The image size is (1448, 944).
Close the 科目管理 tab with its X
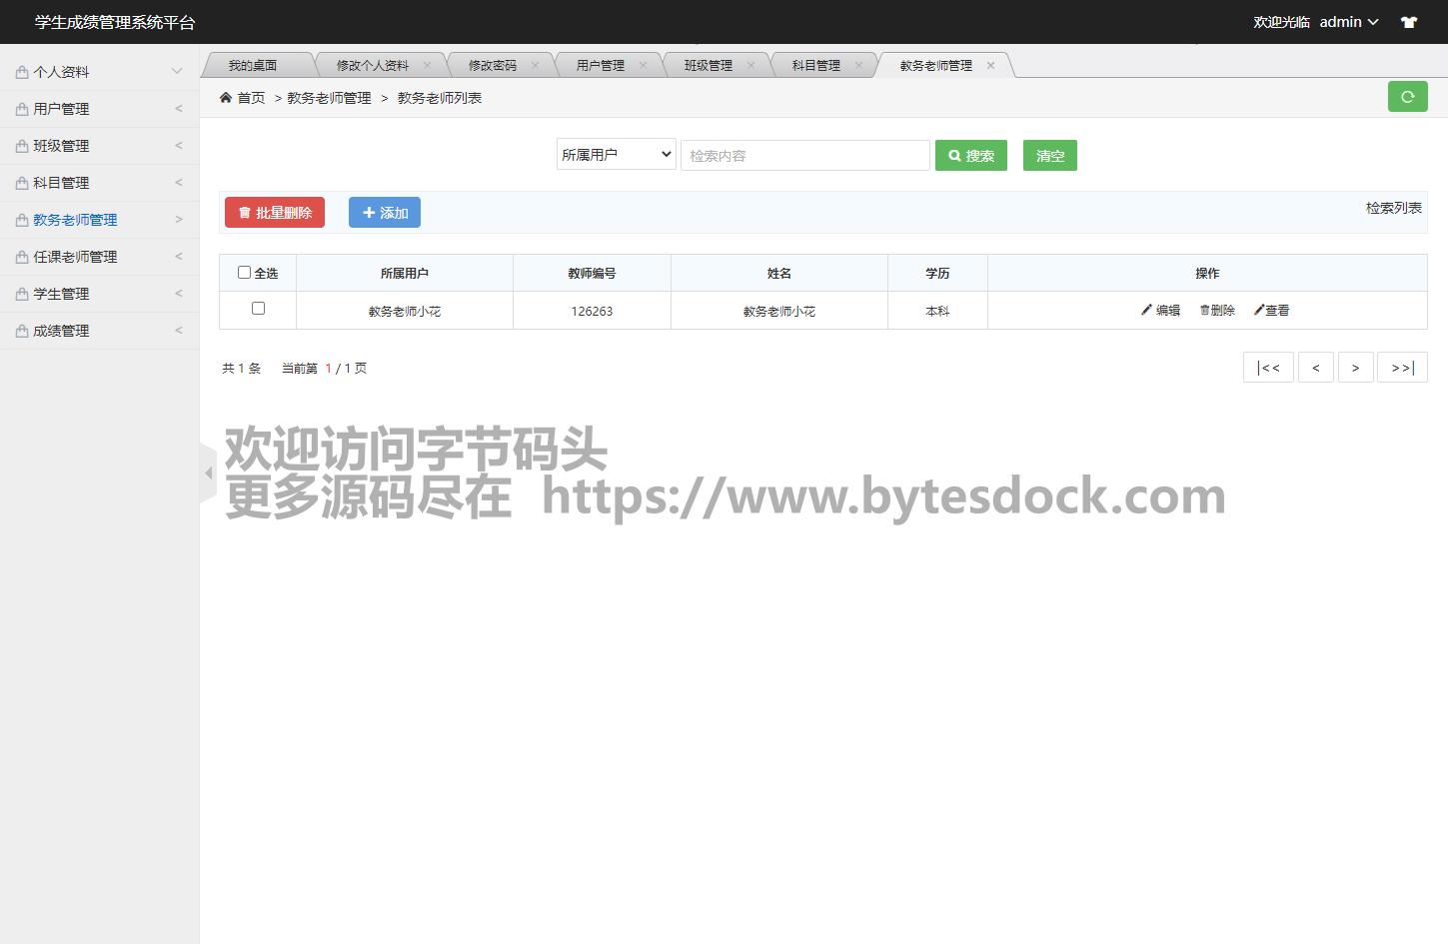pyautogui.click(x=858, y=66)
